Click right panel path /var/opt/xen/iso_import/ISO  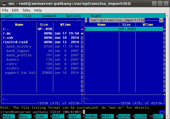[117, 20]
